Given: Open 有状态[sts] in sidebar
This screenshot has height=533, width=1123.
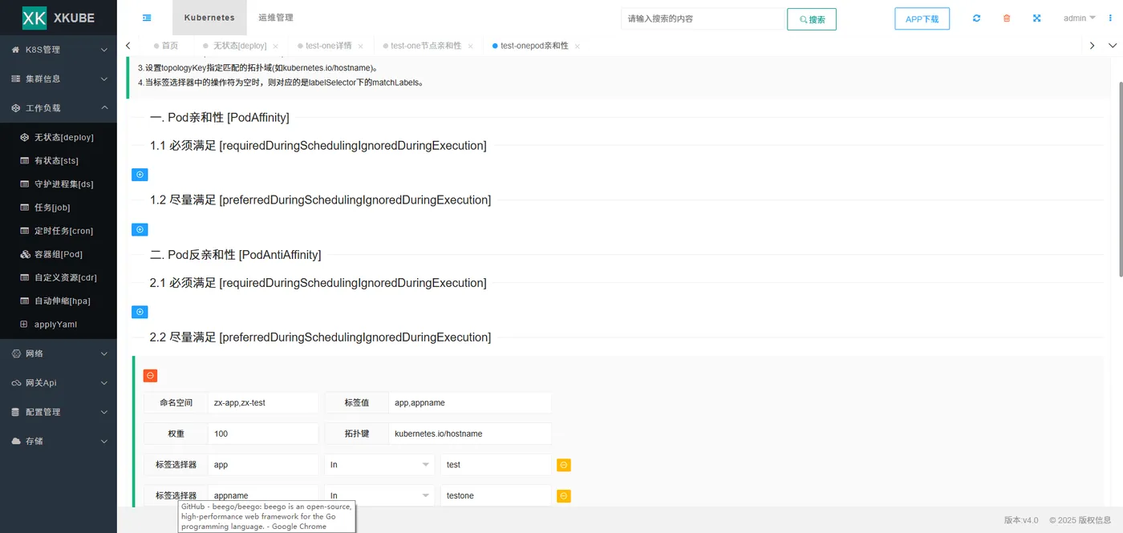Looking at the screenshot, I should coord(59,160).
